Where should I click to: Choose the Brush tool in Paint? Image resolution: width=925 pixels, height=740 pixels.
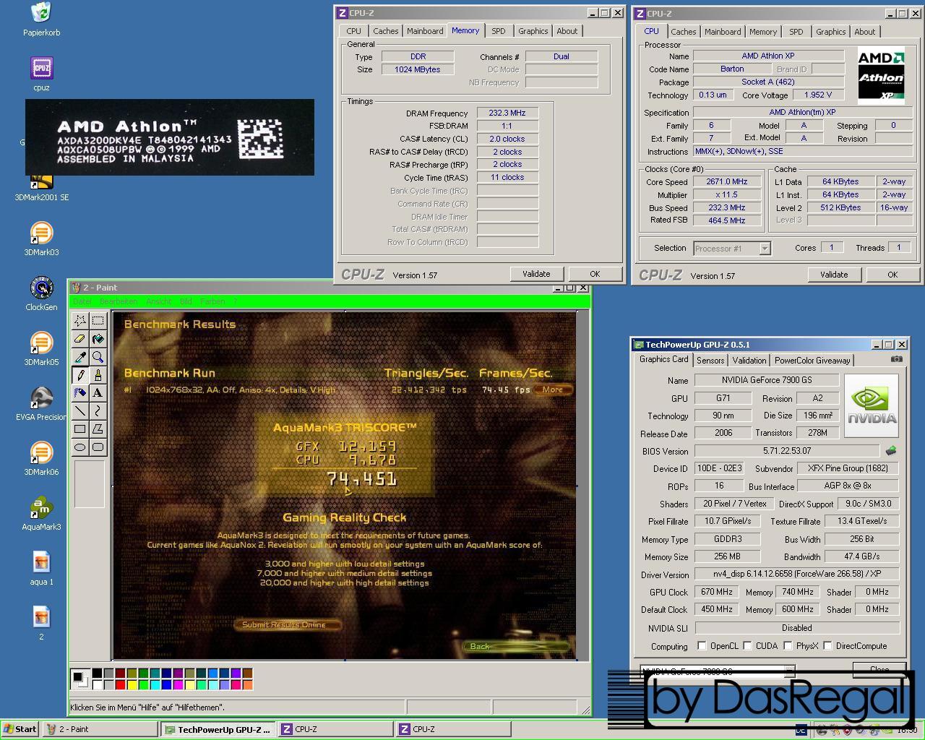pyautogui.click(x=98, y=374)
